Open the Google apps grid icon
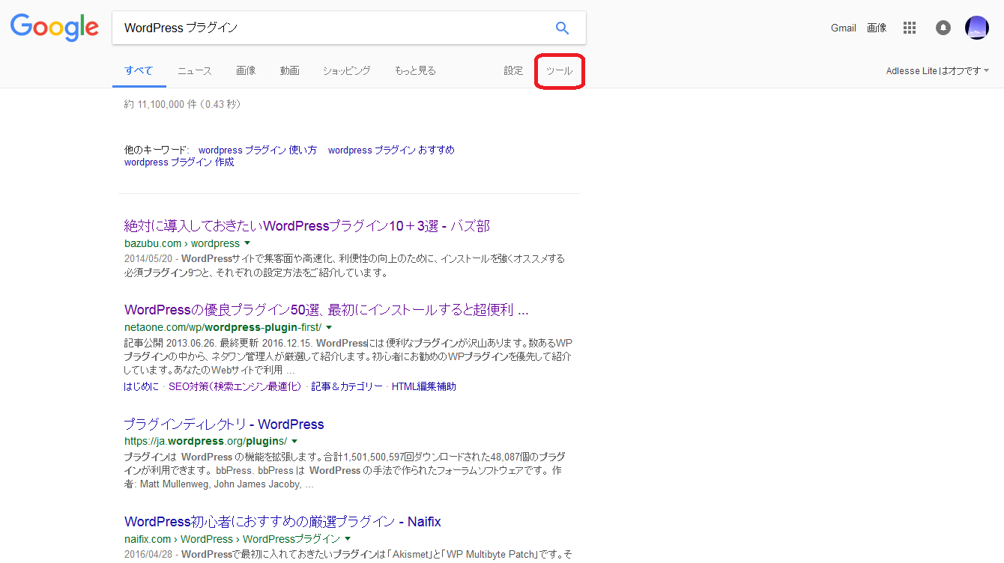Viewport: 1004px width, 563px height. (x=910, y=28)
